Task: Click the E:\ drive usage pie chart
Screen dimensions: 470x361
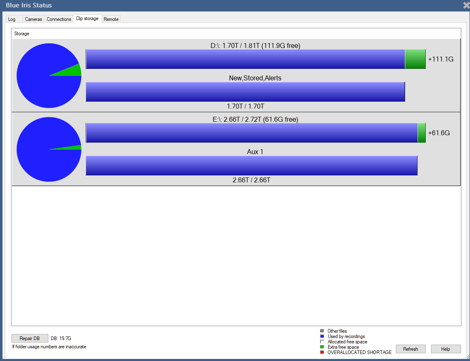Action: tap(49, 149)
